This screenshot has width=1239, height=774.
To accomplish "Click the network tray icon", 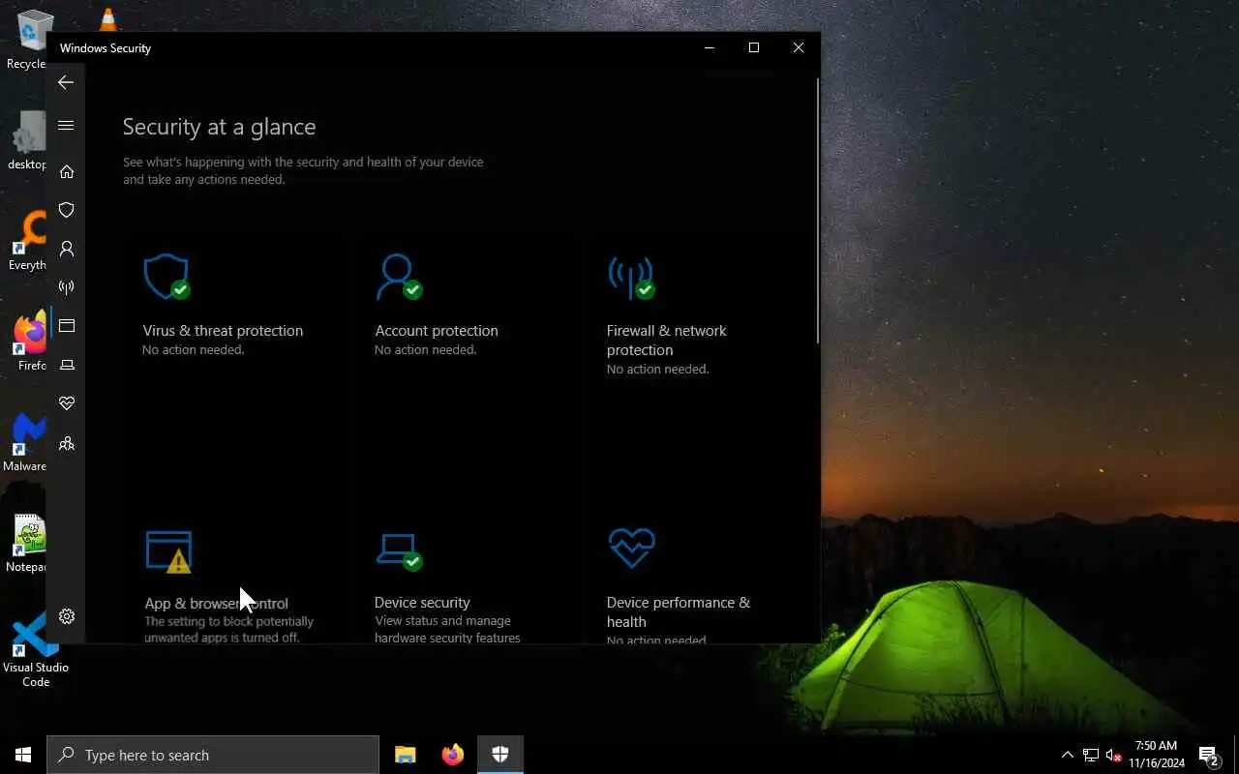I will coord(1091,756).
